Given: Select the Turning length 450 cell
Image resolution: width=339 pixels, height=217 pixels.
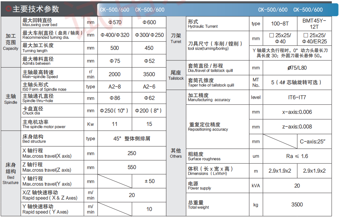Looking at the screenshot, I should point(149,48).
